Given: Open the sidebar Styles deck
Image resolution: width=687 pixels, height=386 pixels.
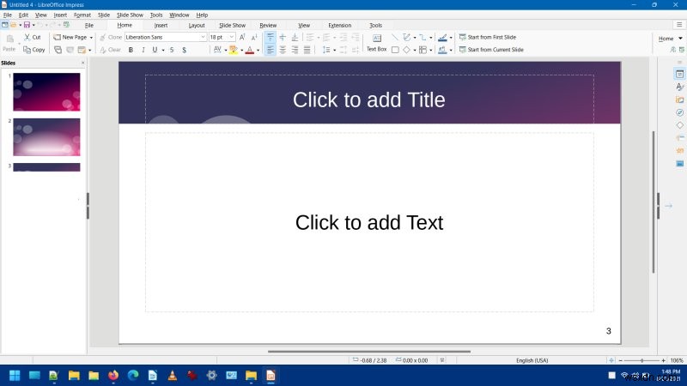Looking at the screenshot, I should click(679, 87).
